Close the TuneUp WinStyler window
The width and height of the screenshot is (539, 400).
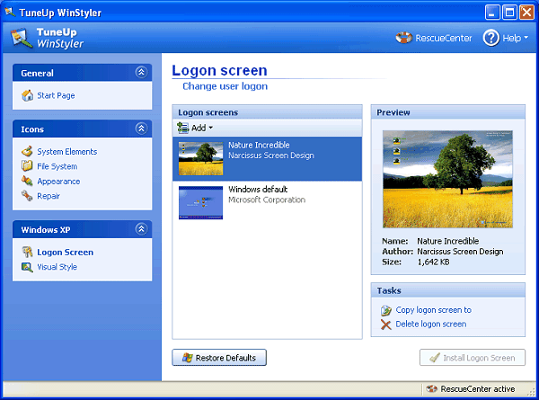526,13
